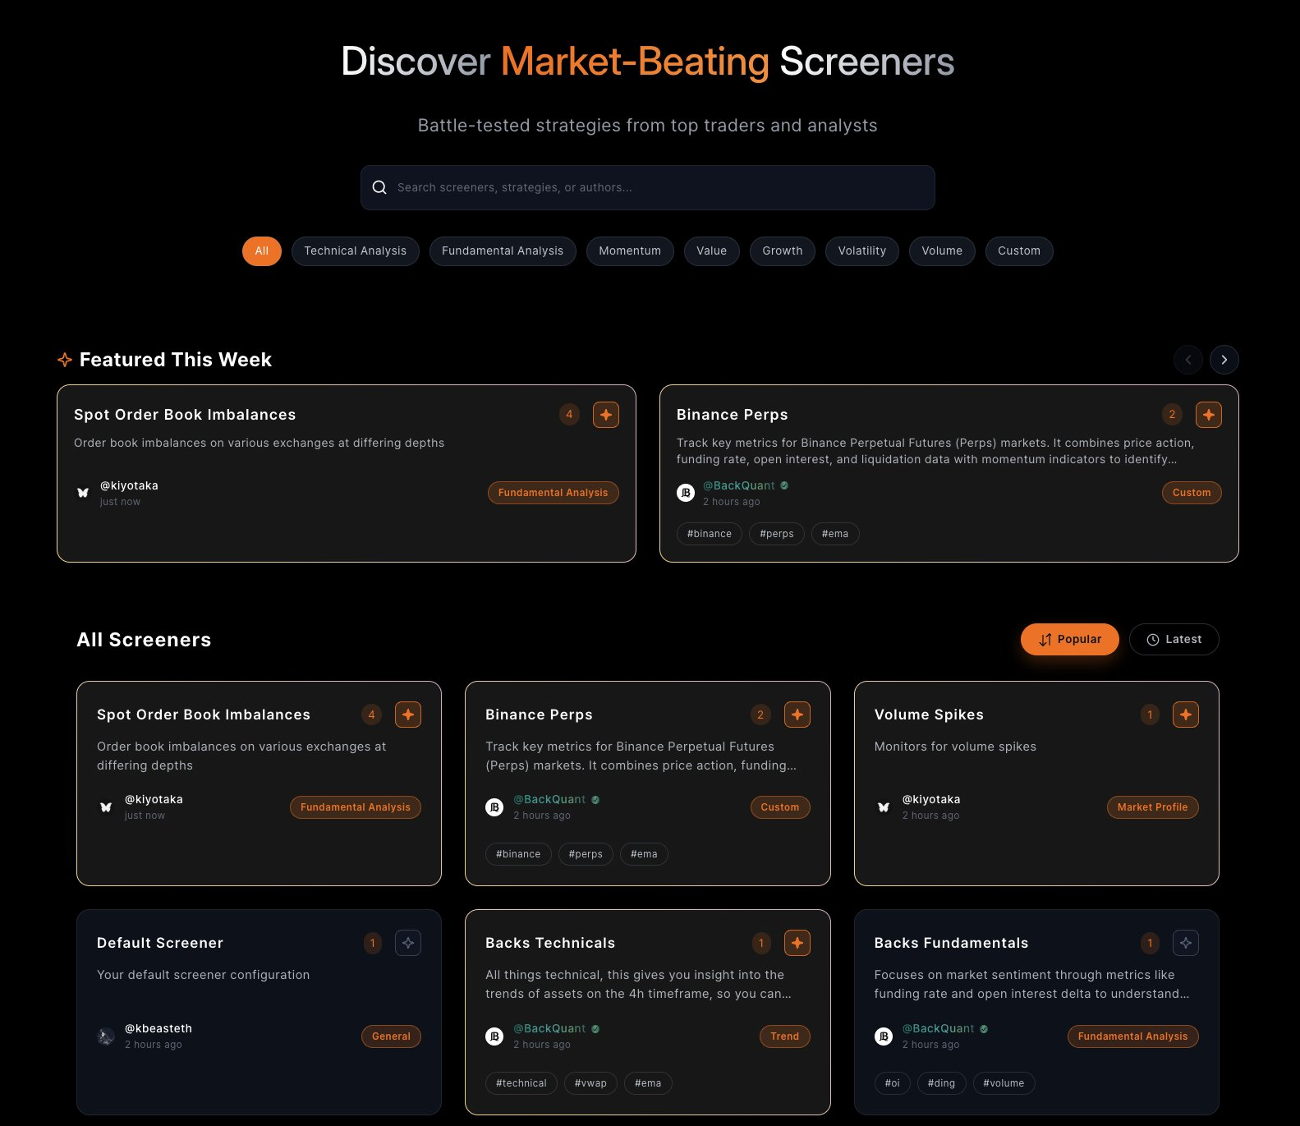Open @kiyotaka avatar on Volume Spikes card

coord(884,807)
